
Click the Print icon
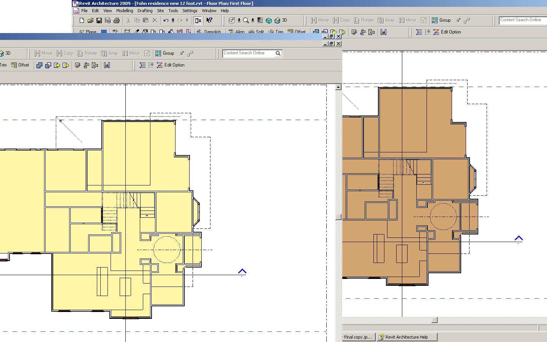[x=117, y=21]
